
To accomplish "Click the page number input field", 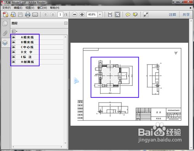I will pyautogui.click(x=60, y=14).
